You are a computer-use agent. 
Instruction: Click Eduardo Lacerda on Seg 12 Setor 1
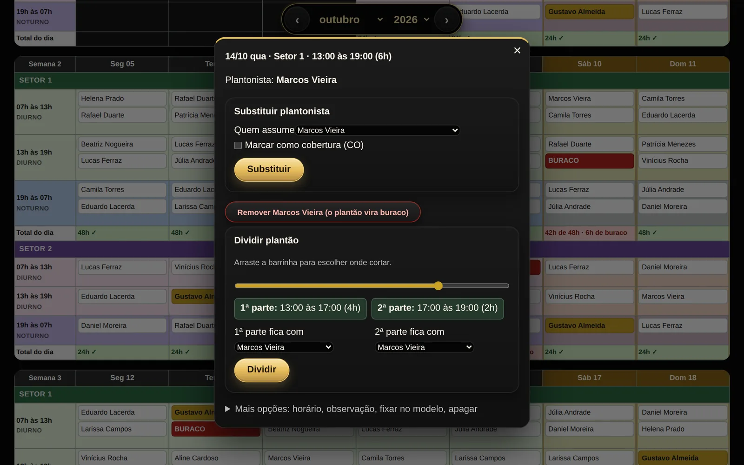[122, 412]
